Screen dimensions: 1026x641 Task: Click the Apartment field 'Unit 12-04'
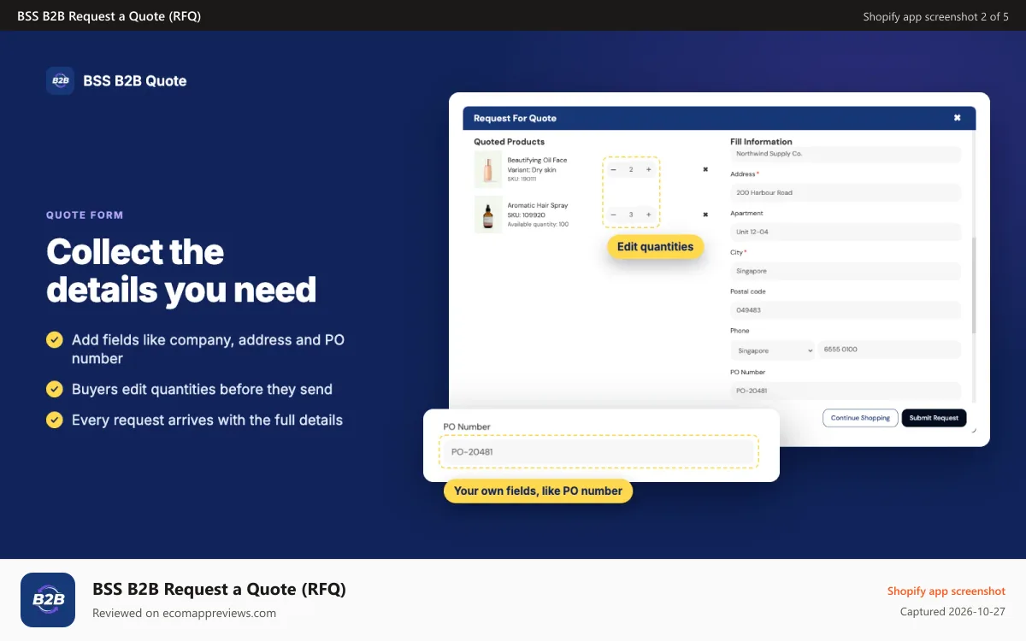[846, 232]
